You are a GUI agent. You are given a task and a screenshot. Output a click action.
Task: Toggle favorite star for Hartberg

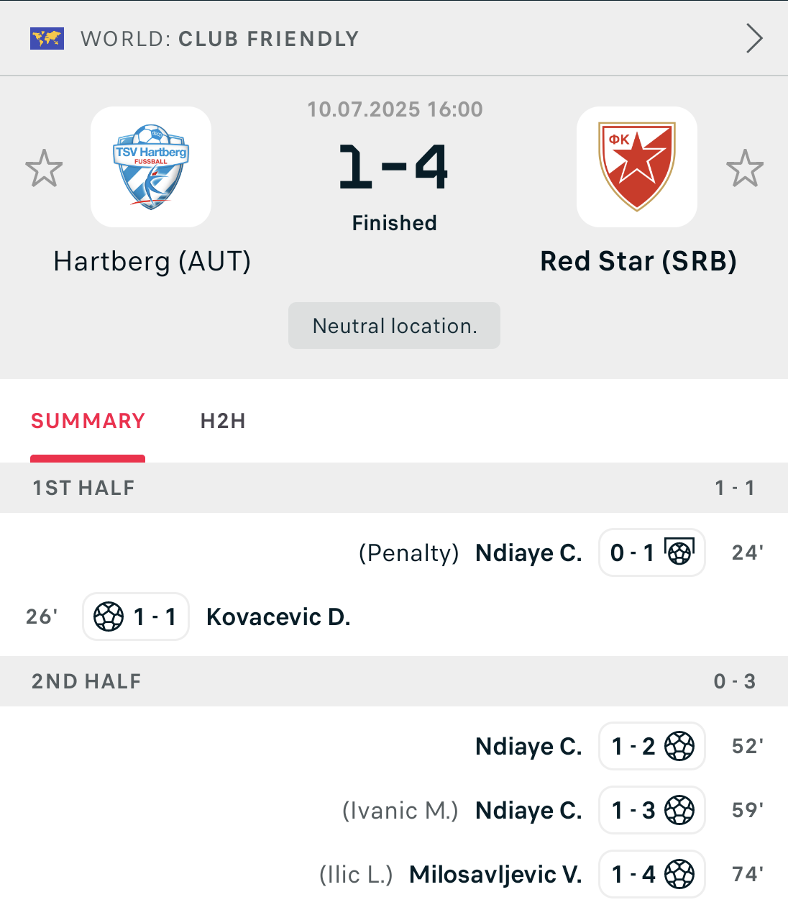click(x=44, y=168)
